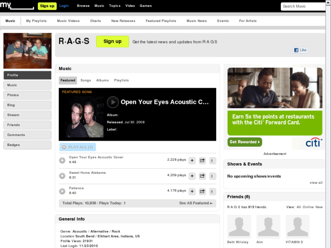Open Music Videos tab
This screenshot has width=331, height=248.
[68, 21]
